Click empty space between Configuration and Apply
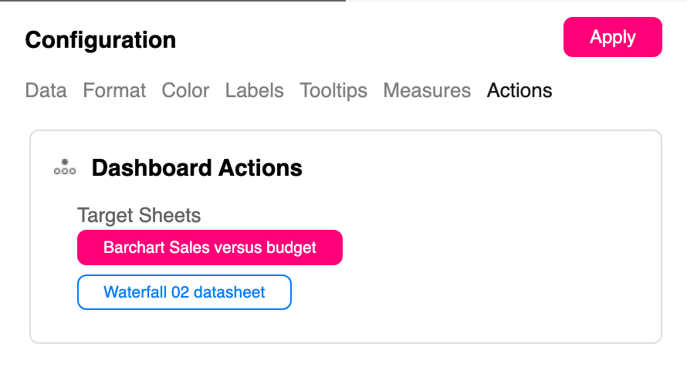Screen dimensions: 687x367 (x=371, y=40)
